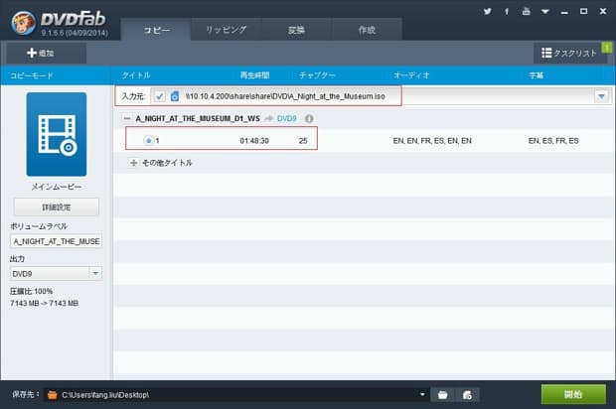Switch to the 変換 tab

click(296, 30)
